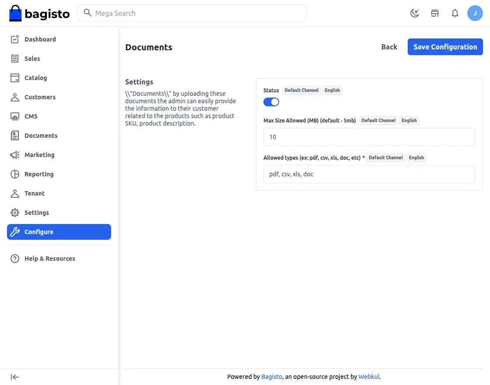Open the user avatar J menu
Screen dimensions: 490x385
pyautogui.click(x=475, y=13)
